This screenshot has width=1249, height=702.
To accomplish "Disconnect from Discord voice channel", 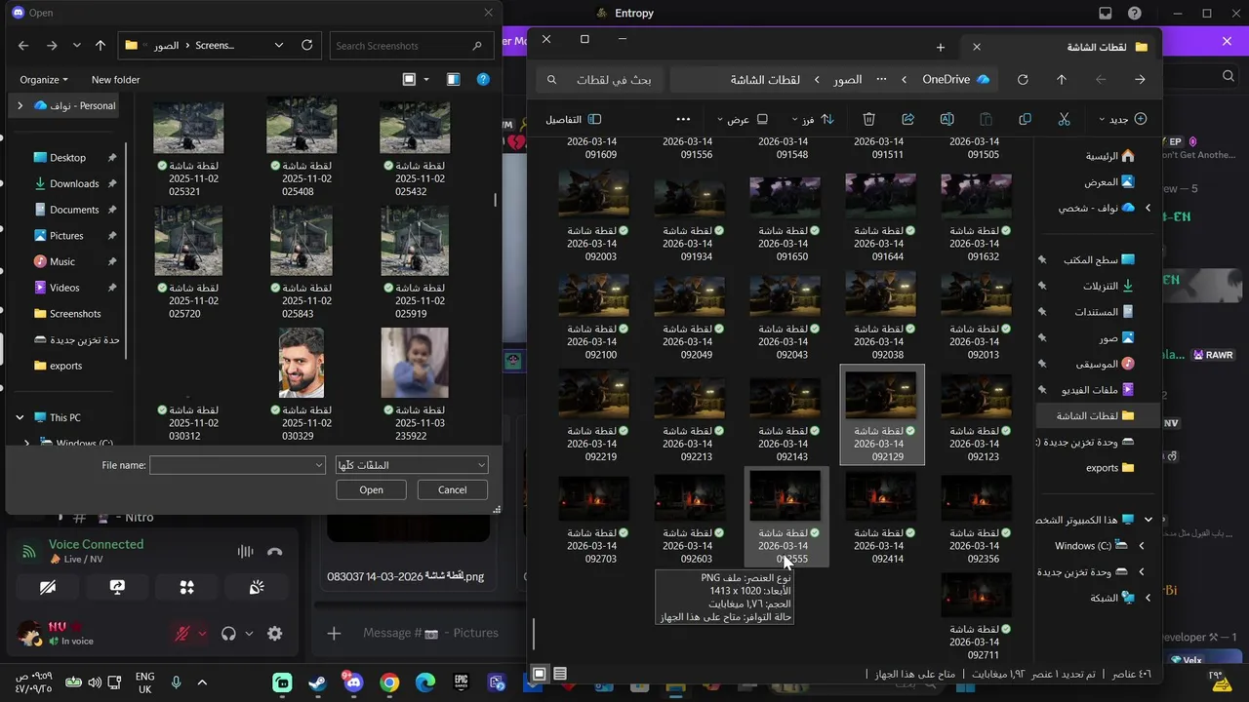I will pyautogui.click(x=275, y=552).
